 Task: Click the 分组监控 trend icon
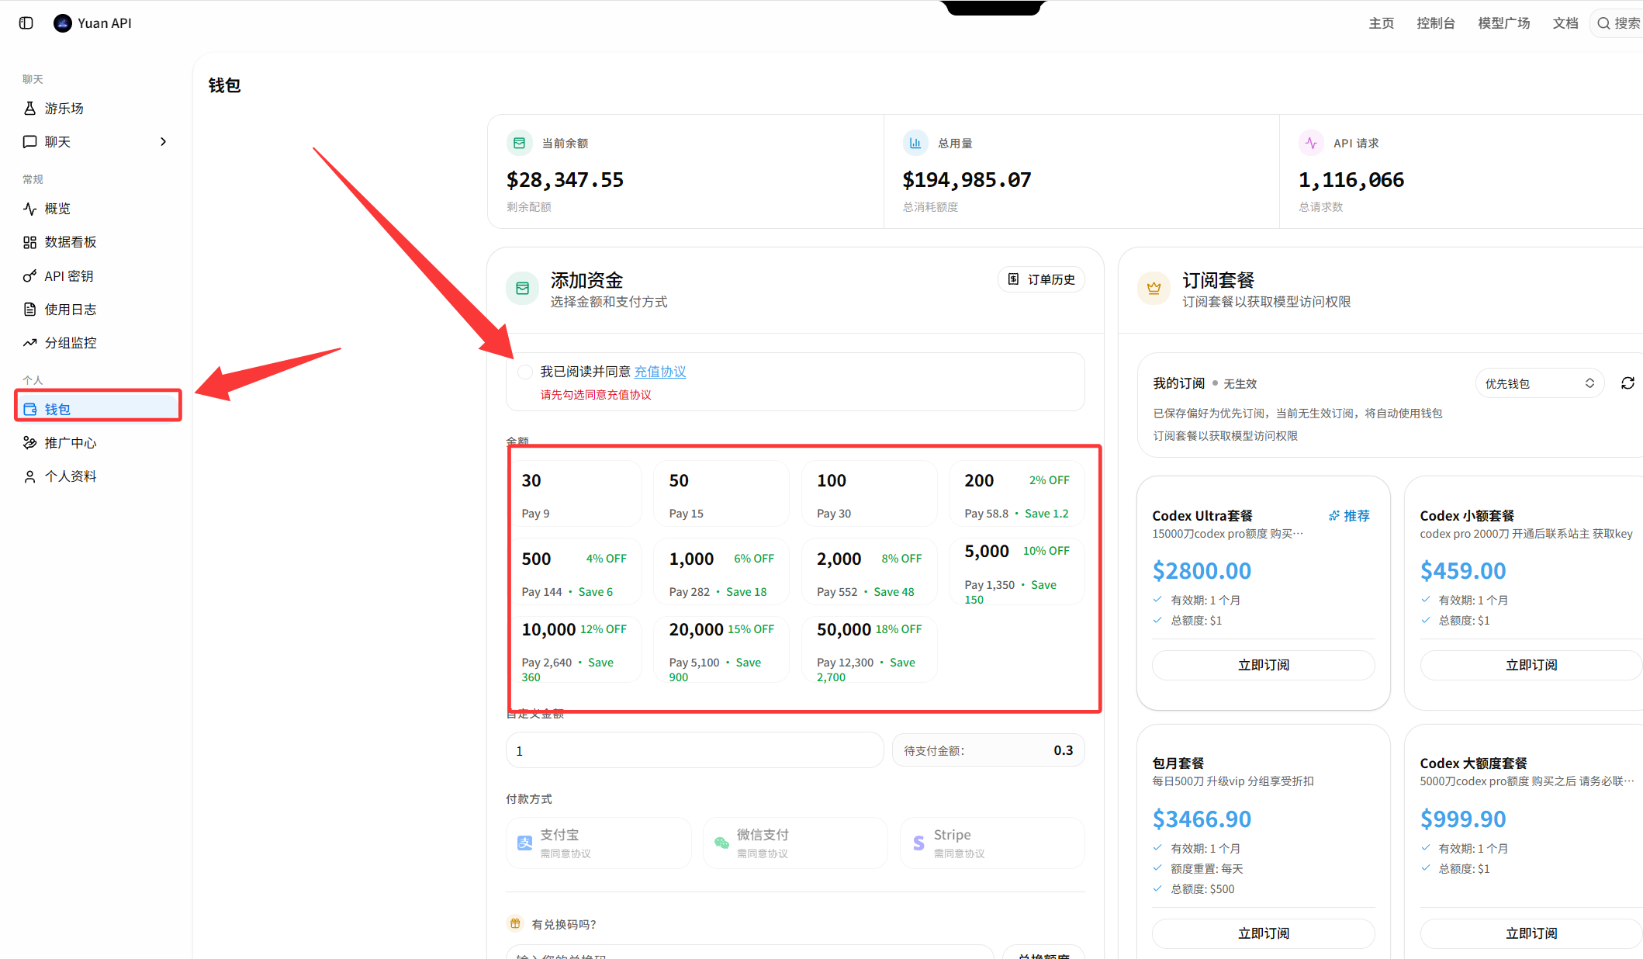pyautogui.click(x=29, y=343)
